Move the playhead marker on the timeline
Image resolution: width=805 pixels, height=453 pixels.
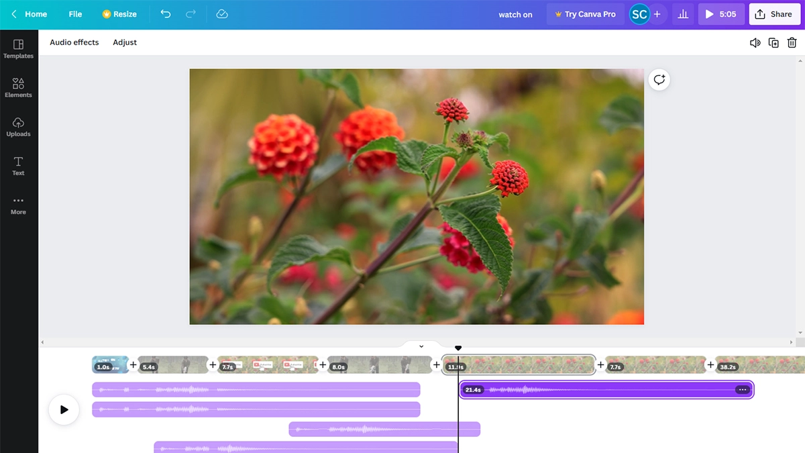[458, 348]
